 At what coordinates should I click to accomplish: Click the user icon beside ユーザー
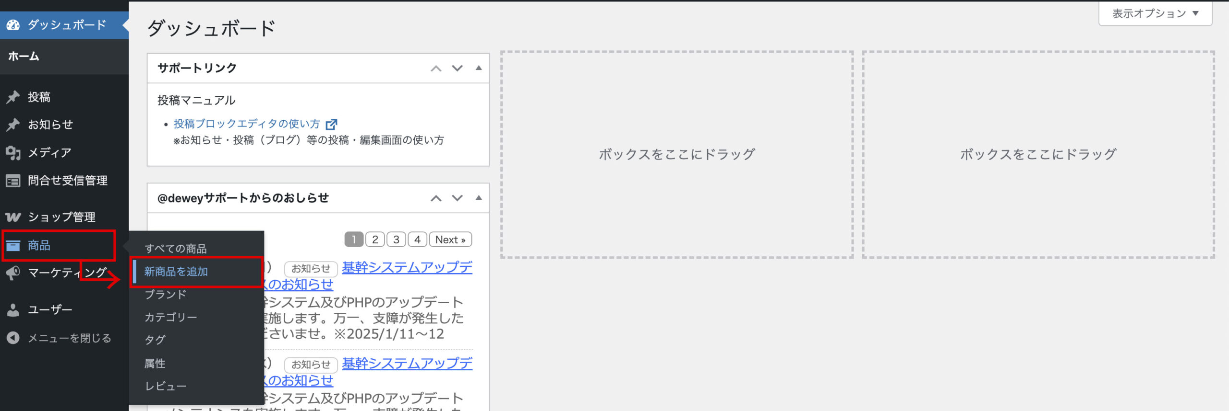pos(13,310)
